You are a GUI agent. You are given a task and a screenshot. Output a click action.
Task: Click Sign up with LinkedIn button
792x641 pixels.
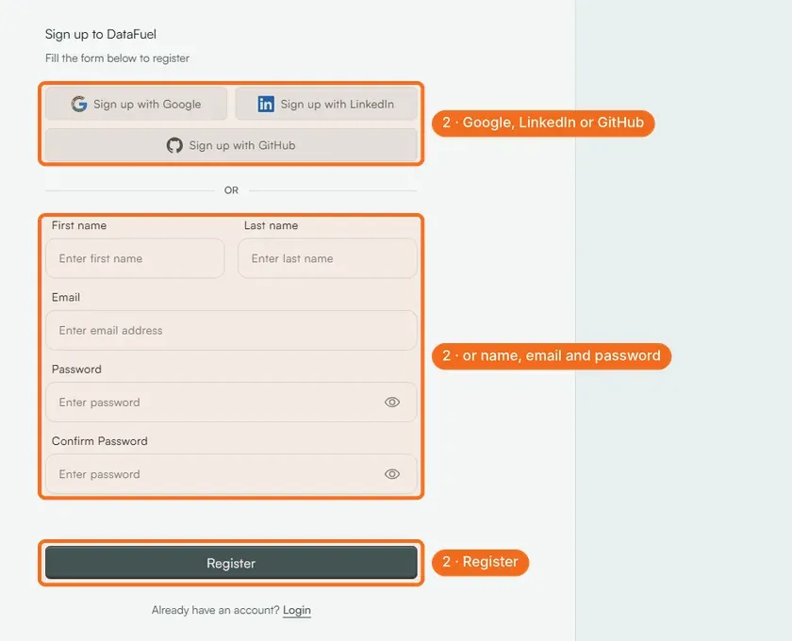[326, 104]
